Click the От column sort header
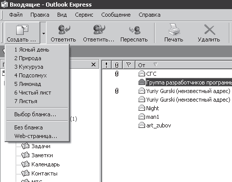 pyautogui.click(x=183, y=65)
